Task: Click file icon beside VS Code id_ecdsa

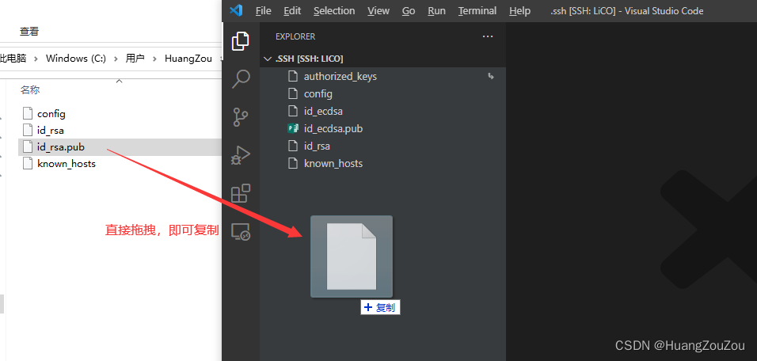Action: 292,111
